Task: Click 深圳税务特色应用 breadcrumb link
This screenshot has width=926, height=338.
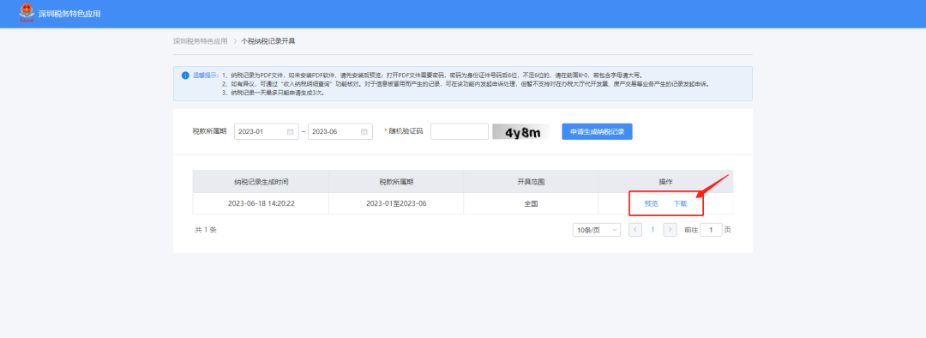Action: pos(200,41)
